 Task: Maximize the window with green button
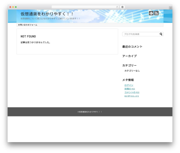pos(16,7)
